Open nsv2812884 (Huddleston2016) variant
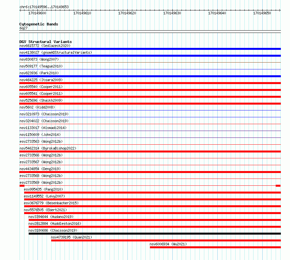Screen dimensions: 290x260 [x=55, y=224]
